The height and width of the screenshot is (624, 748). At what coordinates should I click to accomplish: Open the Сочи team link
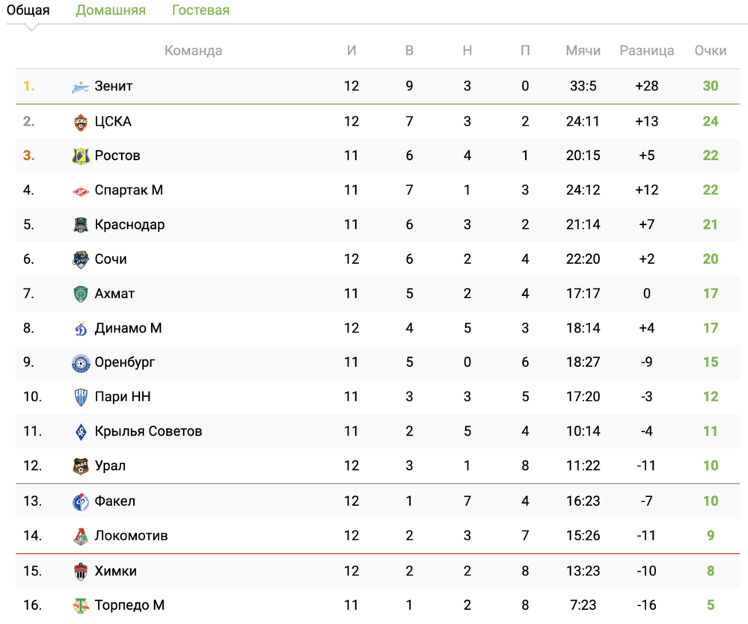(x=111, y=259)
